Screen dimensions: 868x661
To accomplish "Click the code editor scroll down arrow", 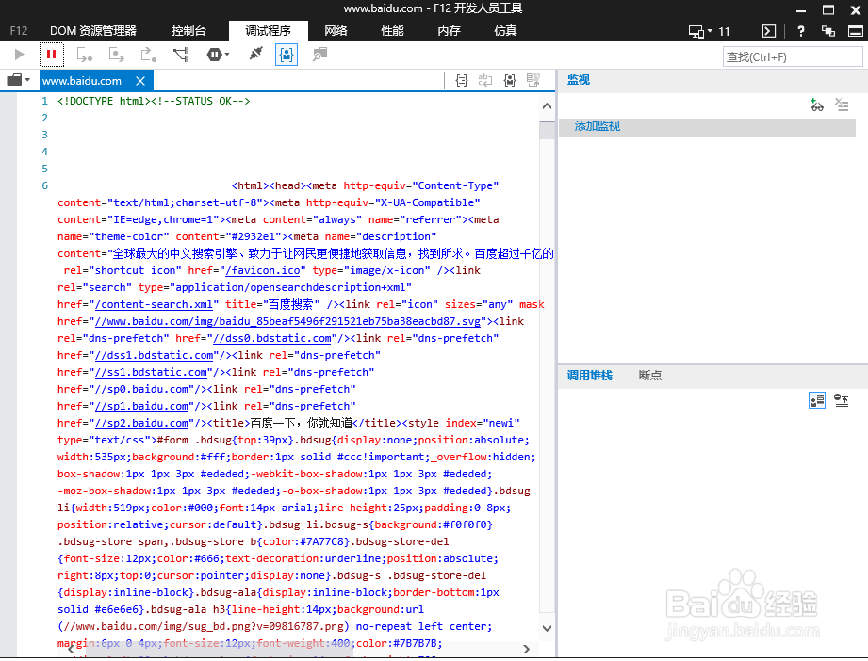I will pos(547,628).
